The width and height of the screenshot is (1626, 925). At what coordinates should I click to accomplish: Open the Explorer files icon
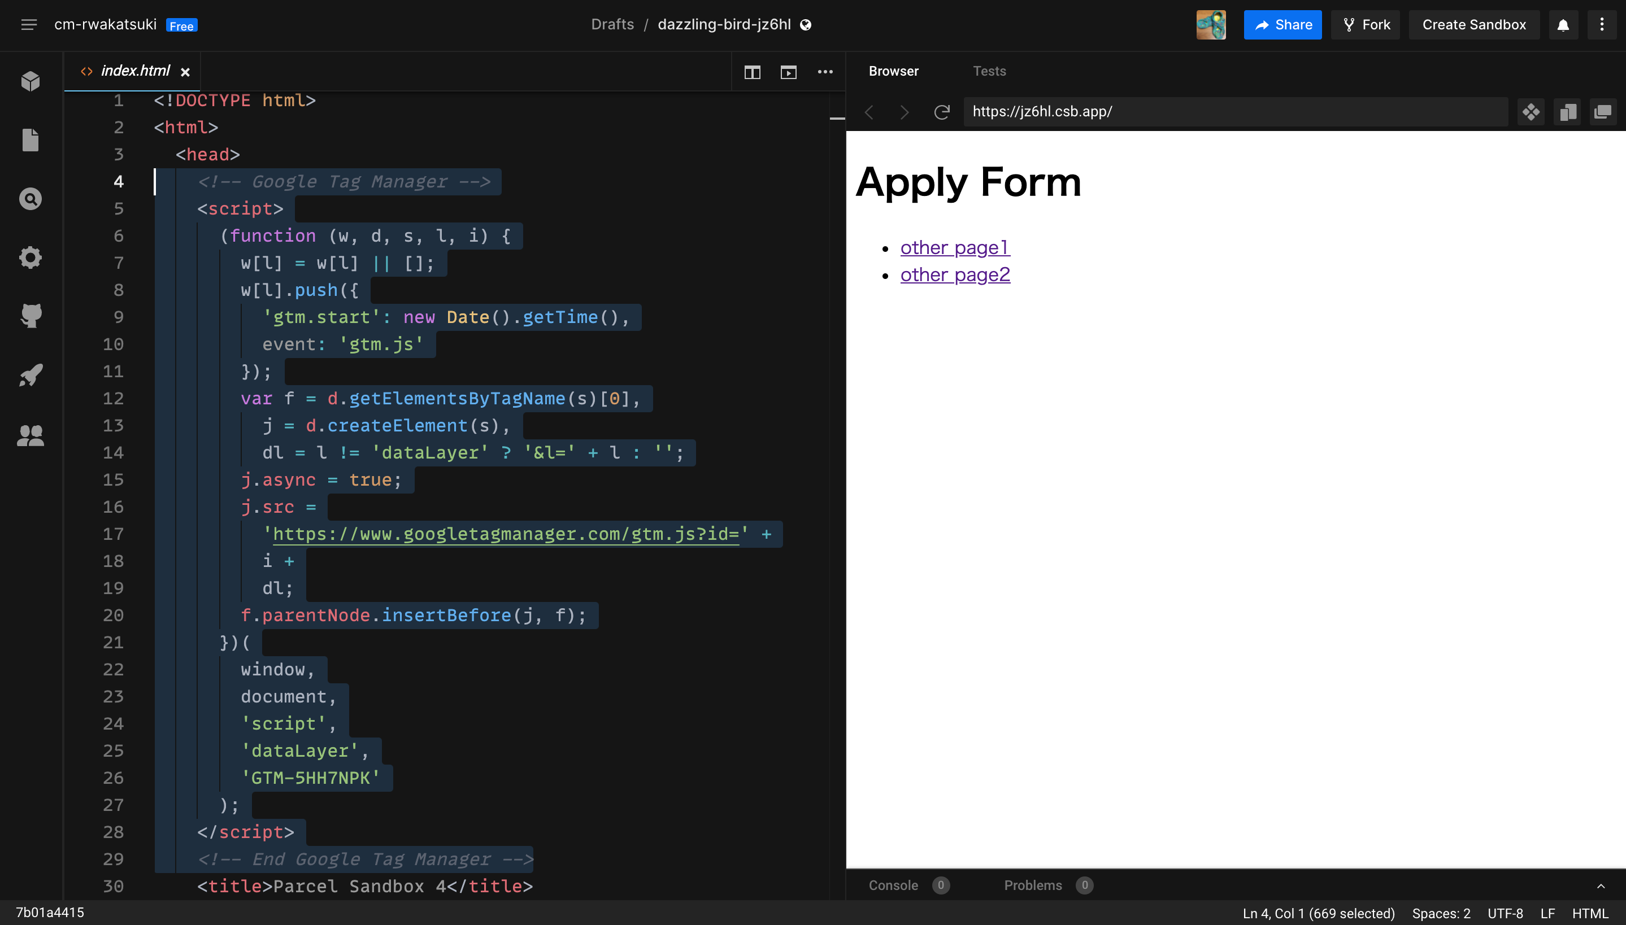[31, 140]
